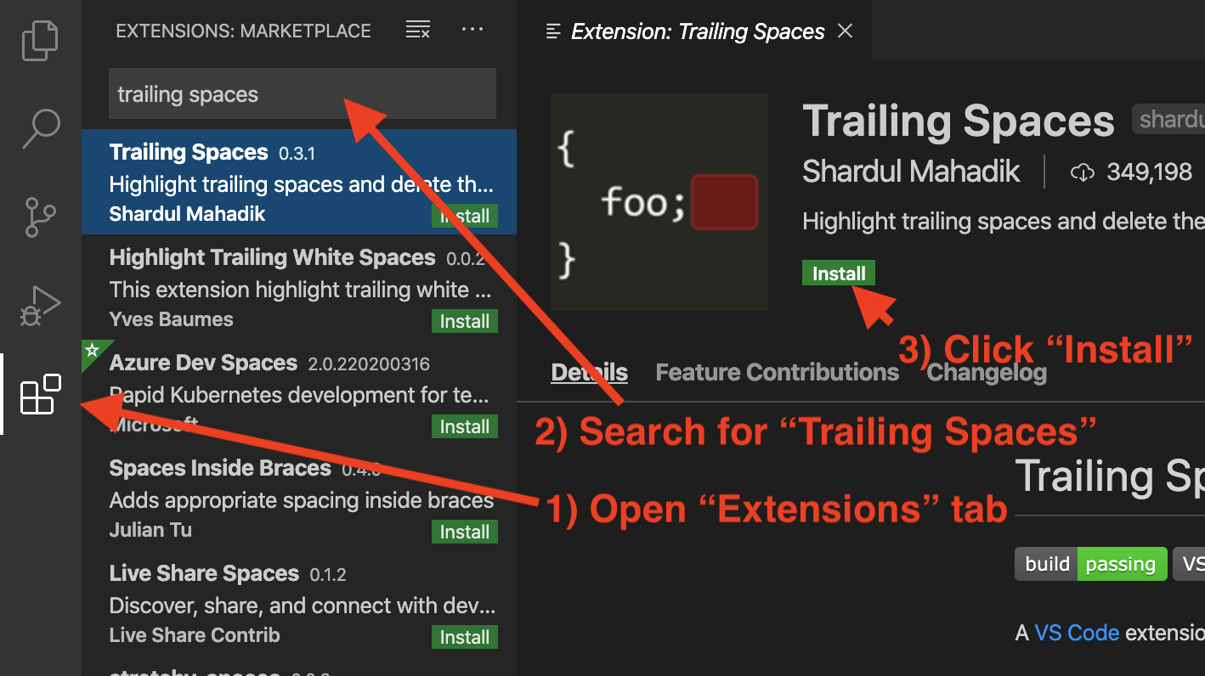Click the breadcrumbs toggle icon beside tab title

552,31
